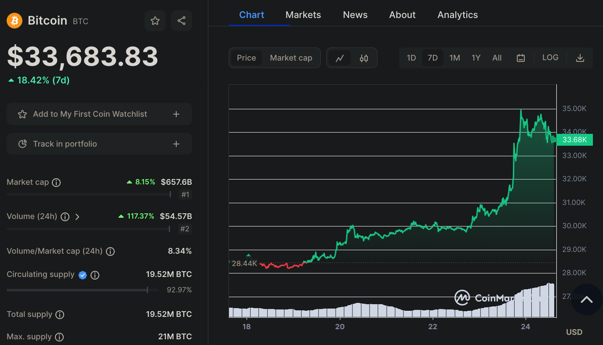Click the 92.97% supply percentage
Viewport: 603px width, 345px height.
pyautogui.click(x=179, y=290)
